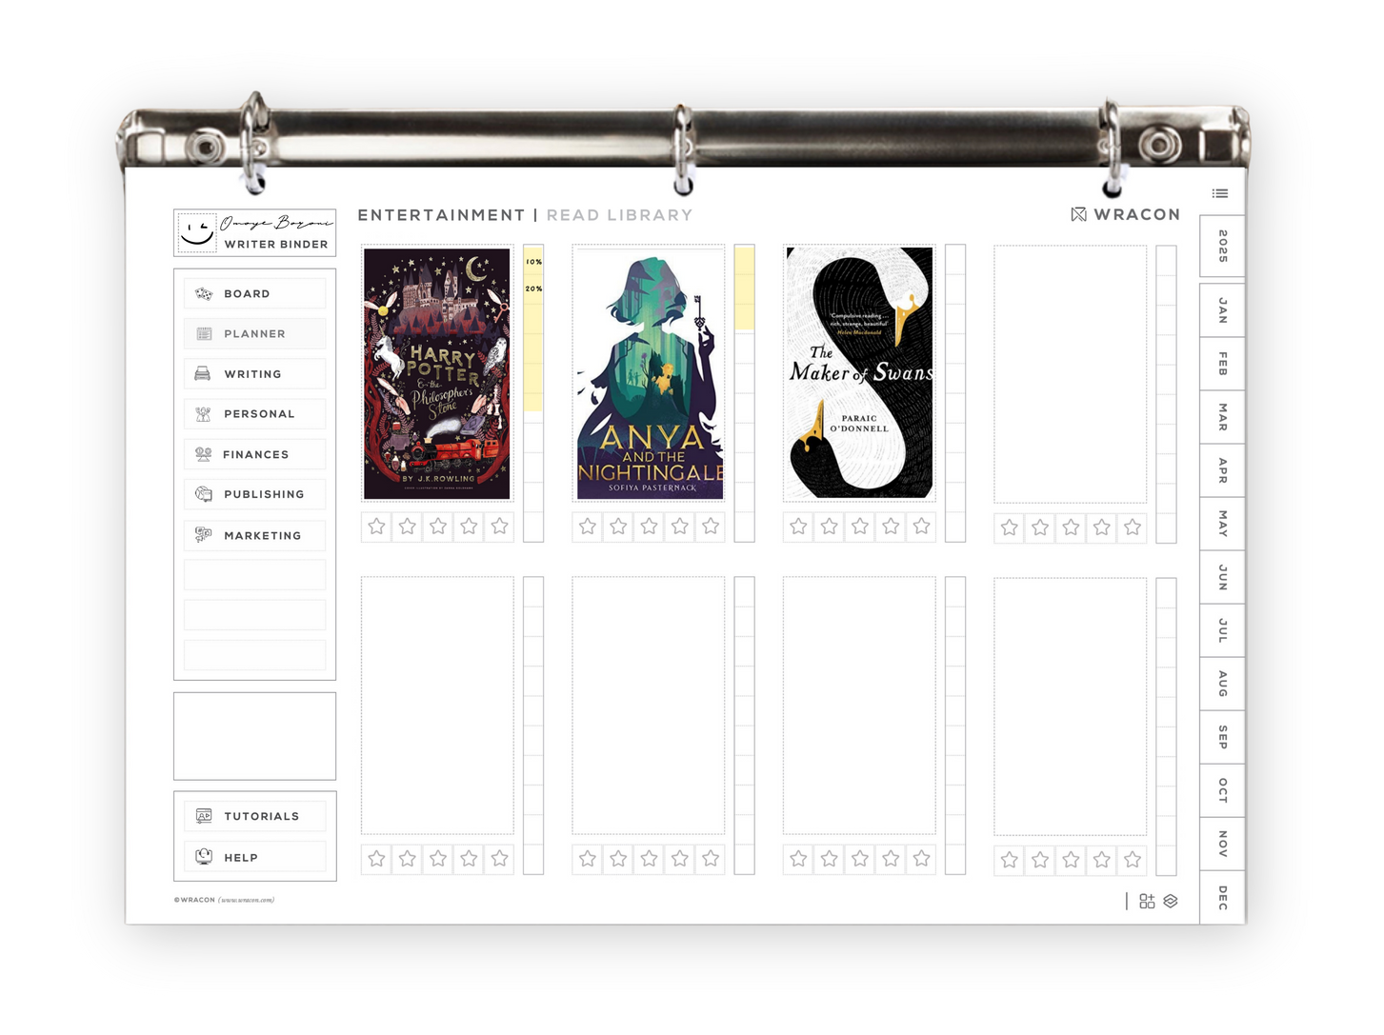Go to the OCT month tab
This screenshot has height=1035, width=1384.
pos(1222,790)
